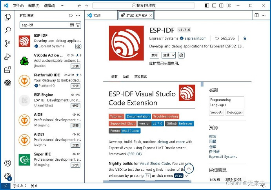Open customize layout icon in title bar
Screen dimensions: 271x190
[x=229, y=5]
